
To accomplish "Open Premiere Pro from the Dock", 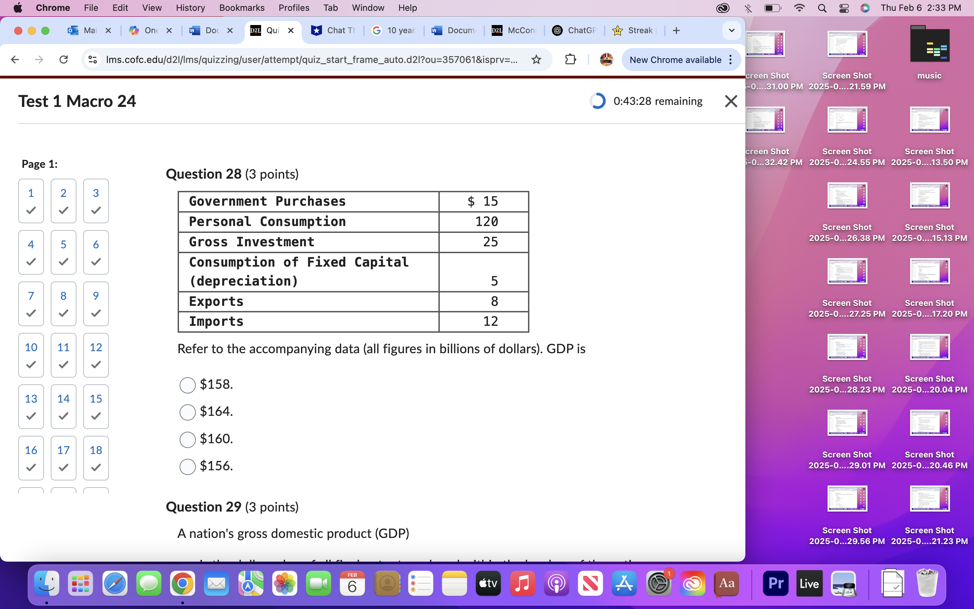I will [776, 583].
